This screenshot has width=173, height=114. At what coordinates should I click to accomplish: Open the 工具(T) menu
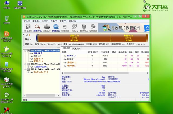tap(54, 21)
